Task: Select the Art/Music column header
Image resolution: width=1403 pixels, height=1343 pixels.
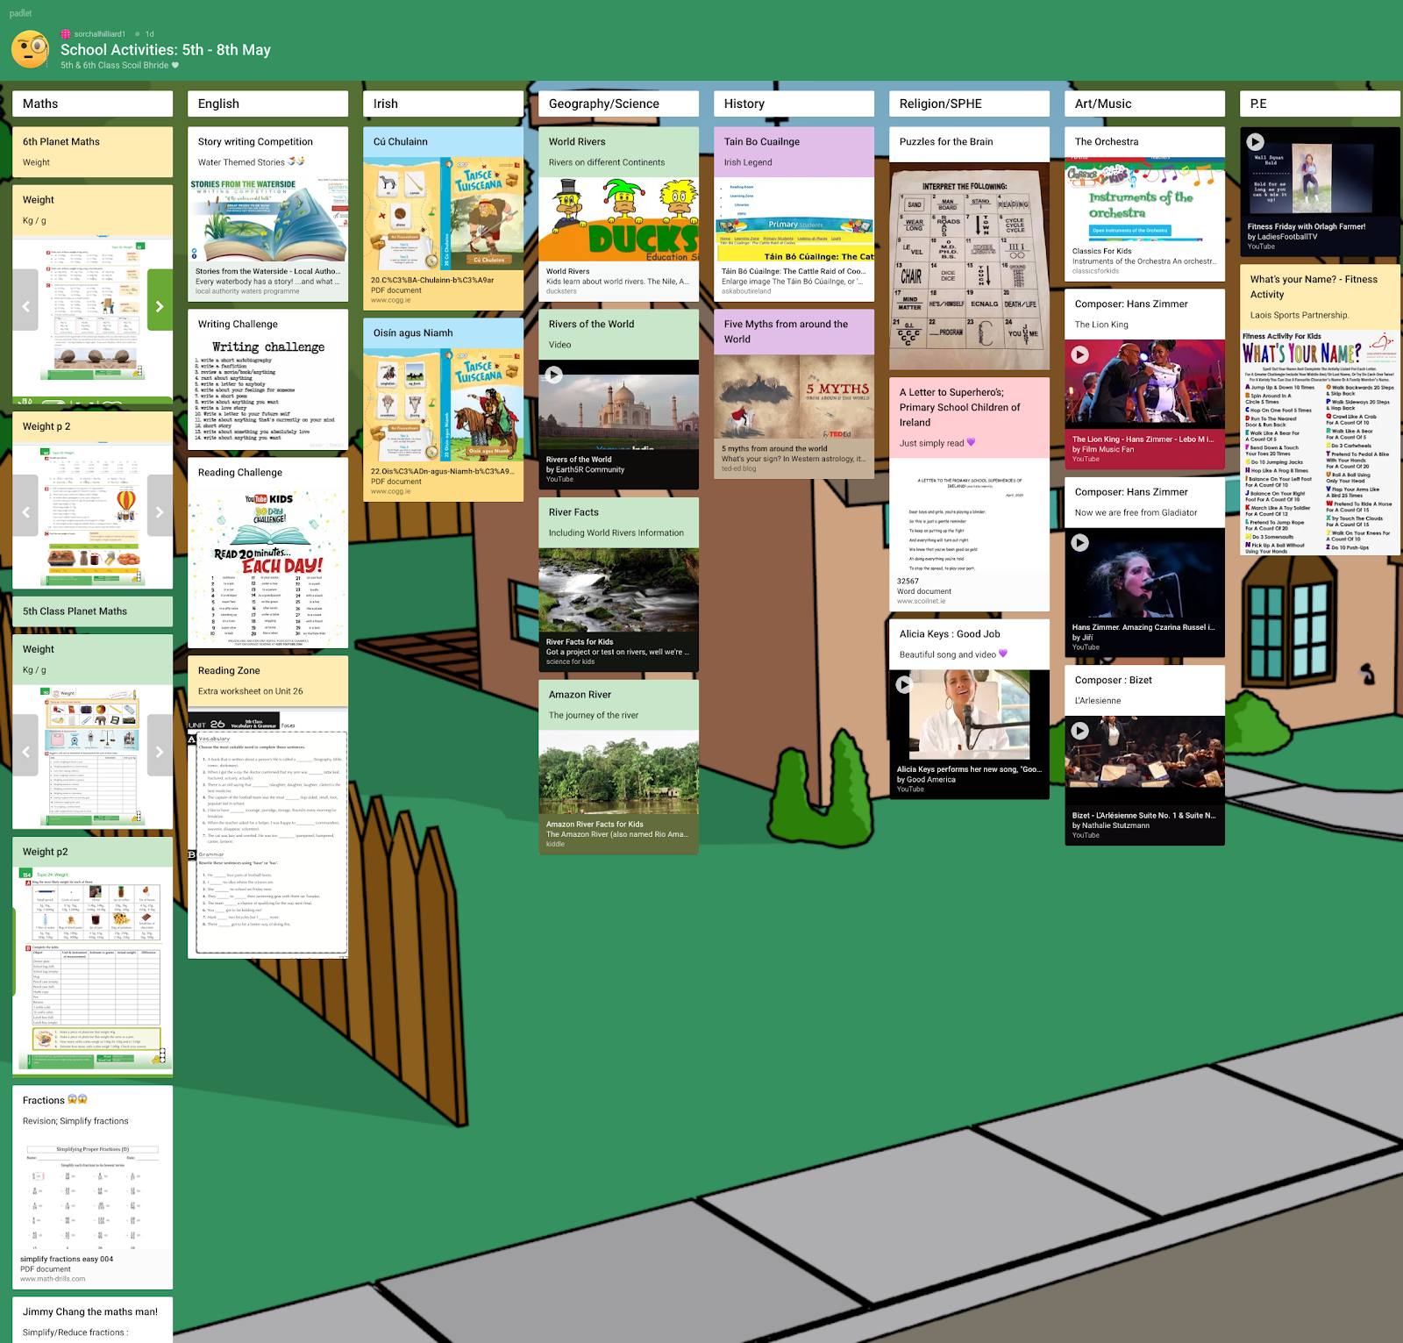Action: coord(1144,104)
